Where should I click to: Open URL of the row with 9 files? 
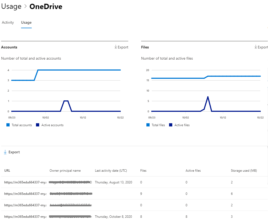click(25, 194)
